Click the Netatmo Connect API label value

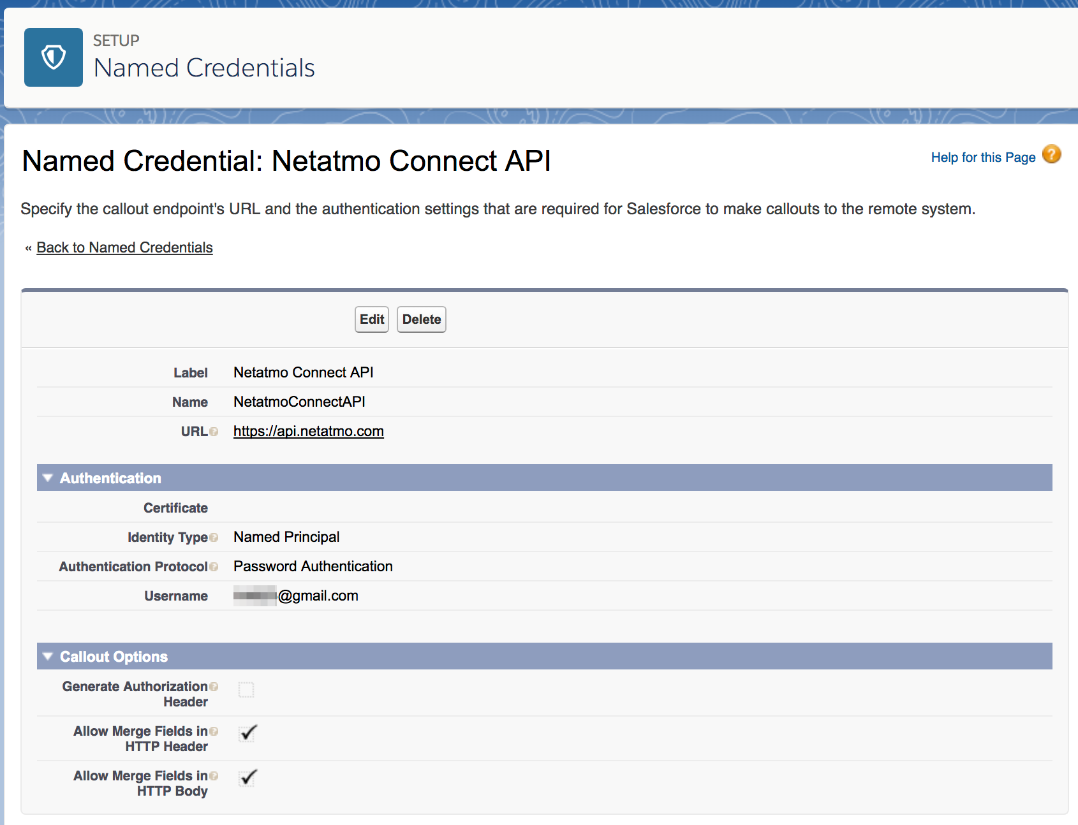click(x=304, y=372)
